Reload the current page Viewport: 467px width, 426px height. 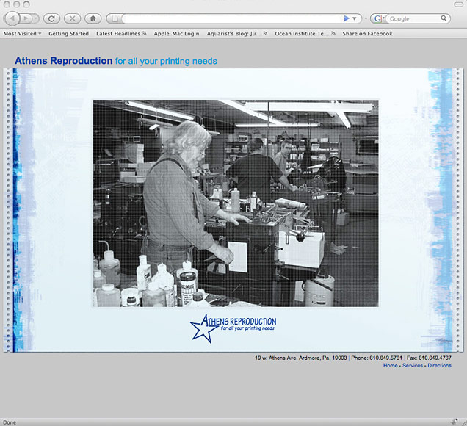pyautogui.click(x=51, y=18)
